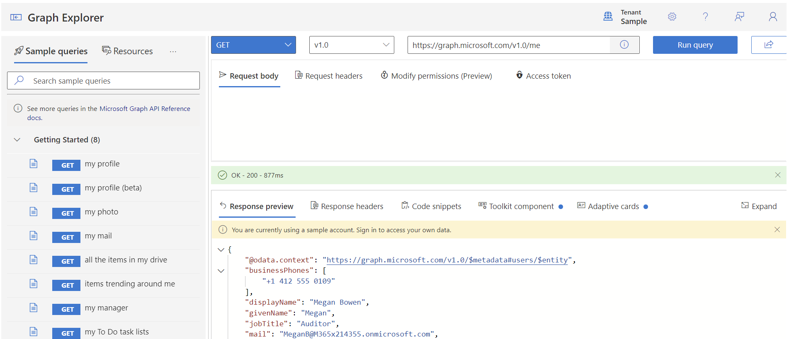Collapse the businessPhones array
Image resolution: width=789 pixels, height=339 pixels.
pos(221,271)
